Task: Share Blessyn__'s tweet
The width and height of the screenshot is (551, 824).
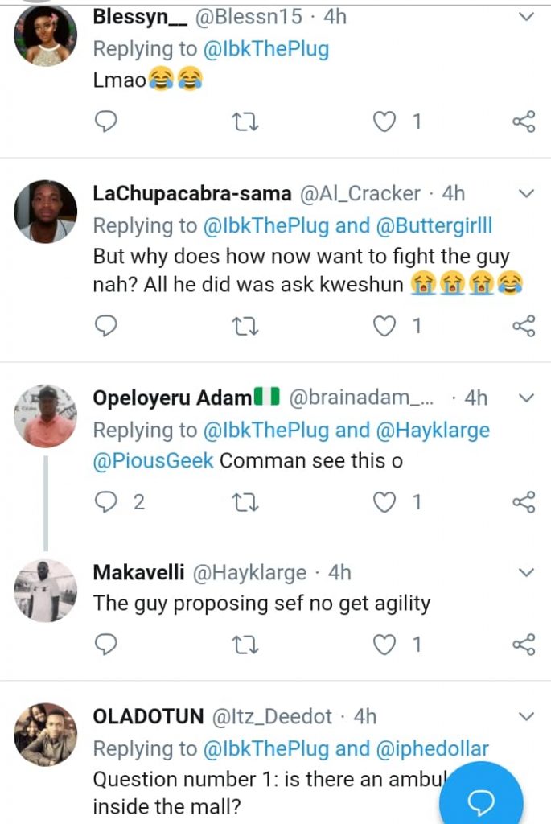Action: click(524, 122)
